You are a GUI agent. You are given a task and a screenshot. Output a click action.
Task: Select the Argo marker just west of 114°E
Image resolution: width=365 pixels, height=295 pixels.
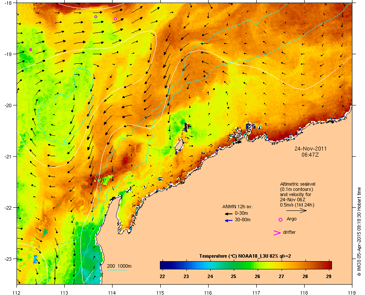click(115, 19)
